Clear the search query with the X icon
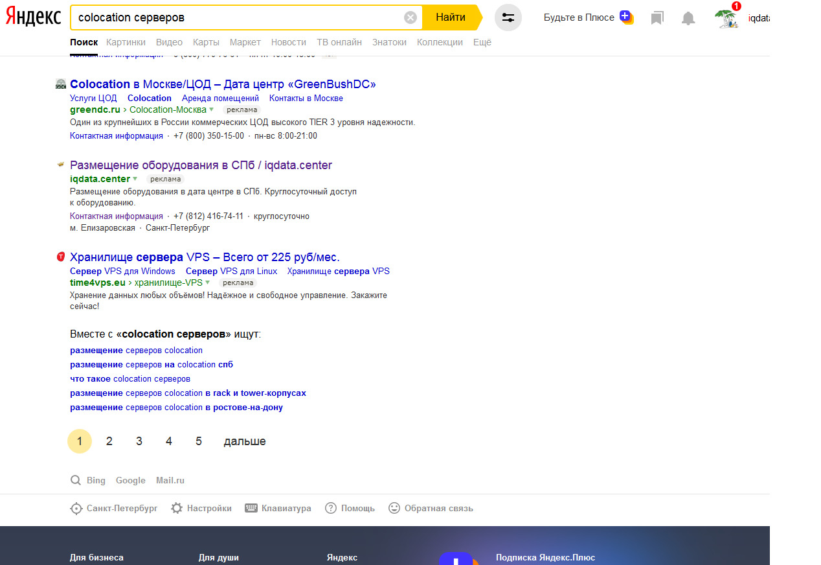 410,17
